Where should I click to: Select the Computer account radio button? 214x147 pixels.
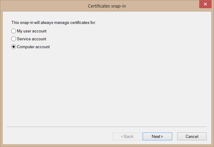point(14,47)
